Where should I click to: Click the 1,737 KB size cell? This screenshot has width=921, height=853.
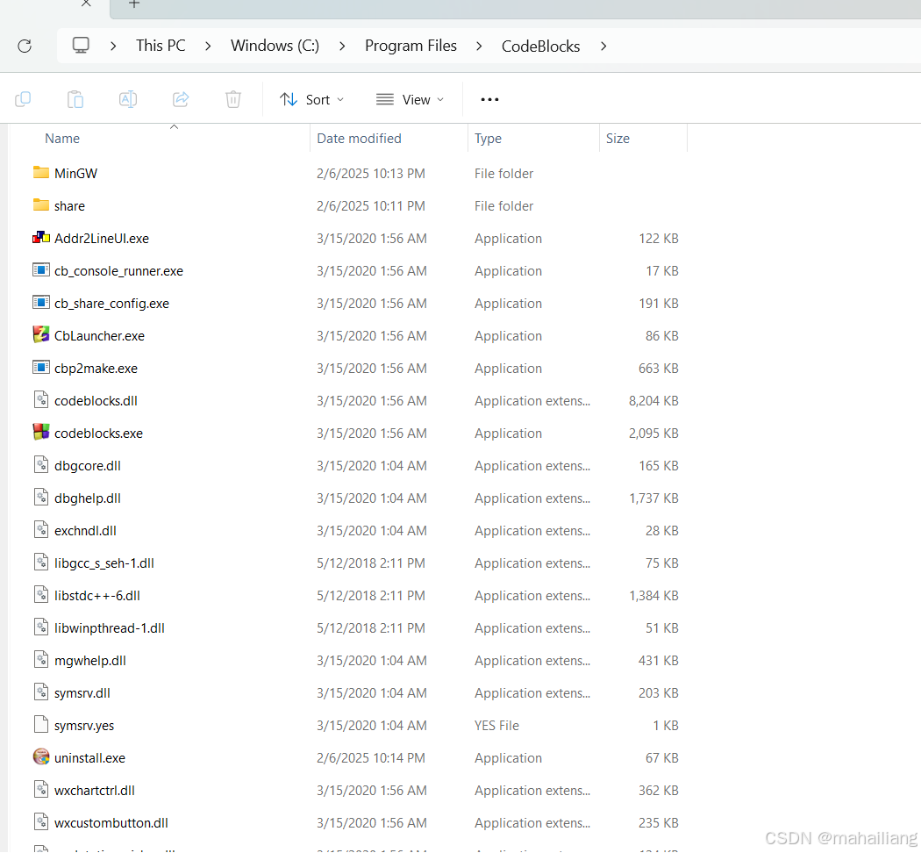[x=653, y=498]
